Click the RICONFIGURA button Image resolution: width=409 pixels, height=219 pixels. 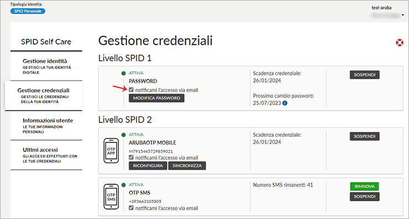pos(148,165)
